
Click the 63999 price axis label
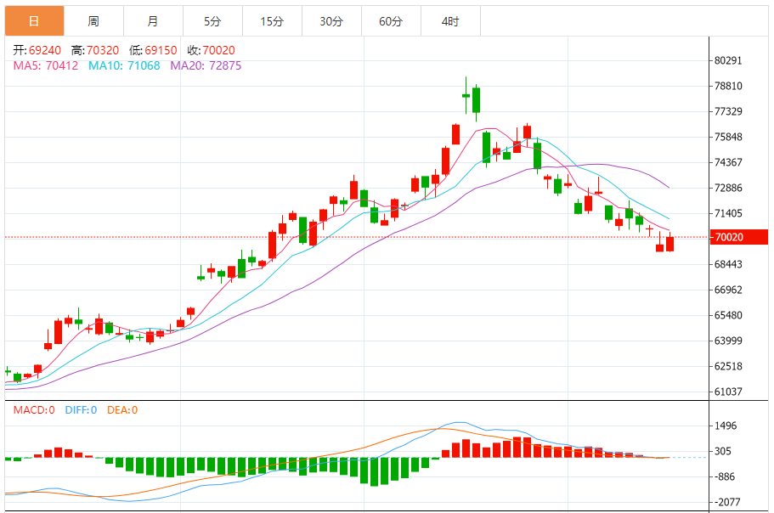729,341
